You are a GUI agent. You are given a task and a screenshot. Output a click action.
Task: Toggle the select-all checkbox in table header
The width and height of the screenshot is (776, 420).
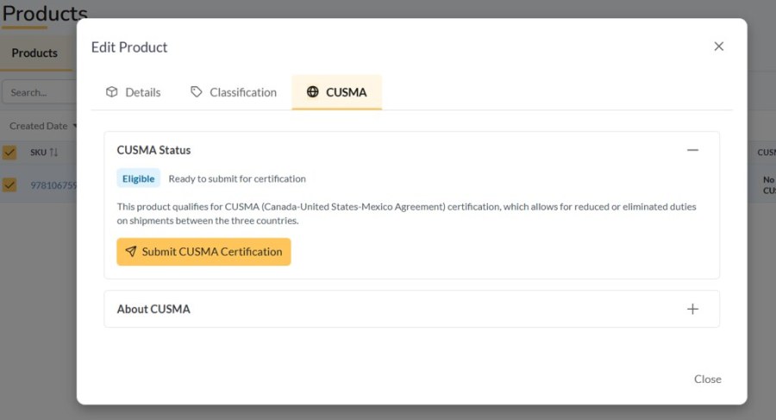9,152
